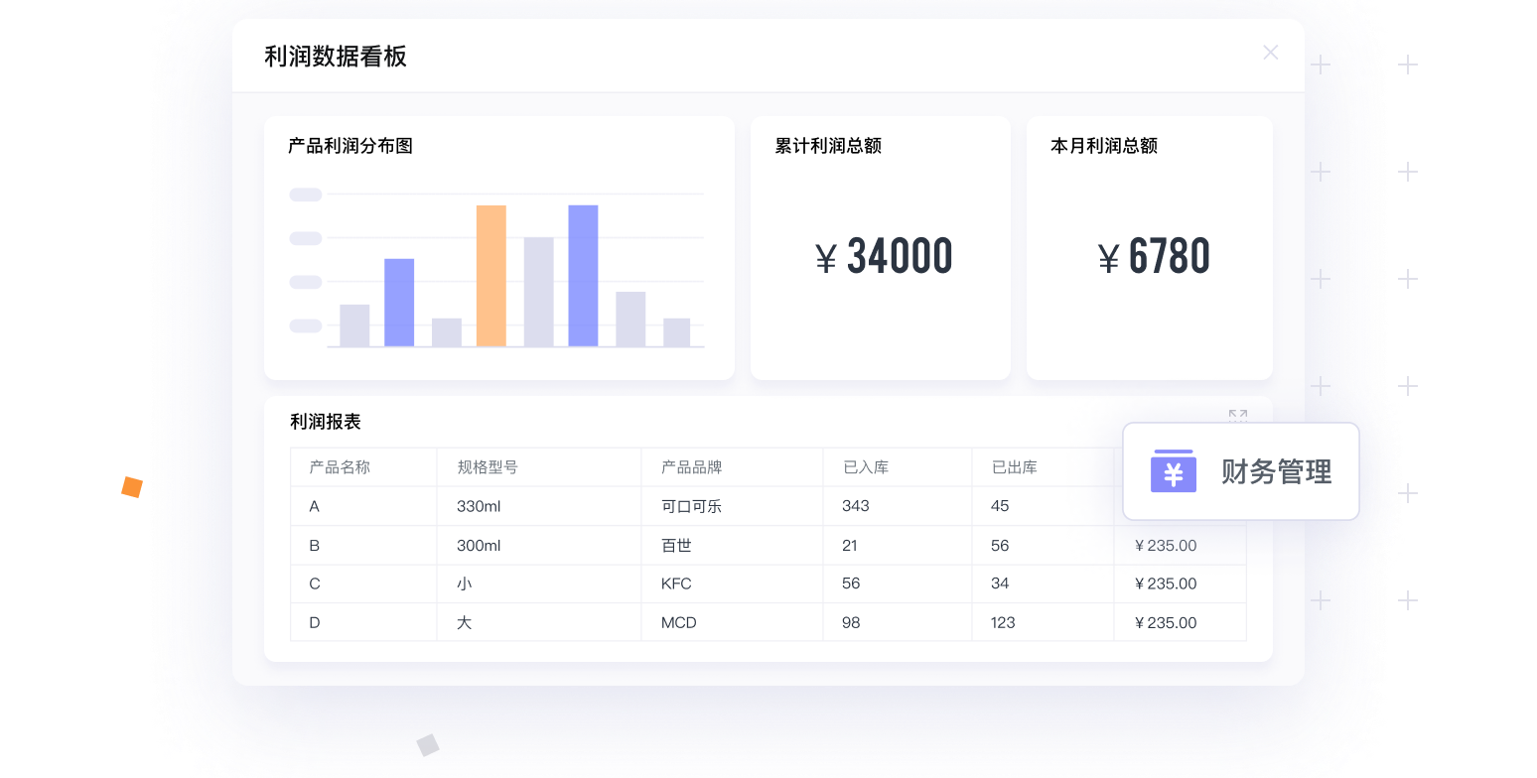The height and width of the screenshot is (778, 1537).
Task: Expand the 利润报表 table to fullscreen
Action: coord(1237,416)
